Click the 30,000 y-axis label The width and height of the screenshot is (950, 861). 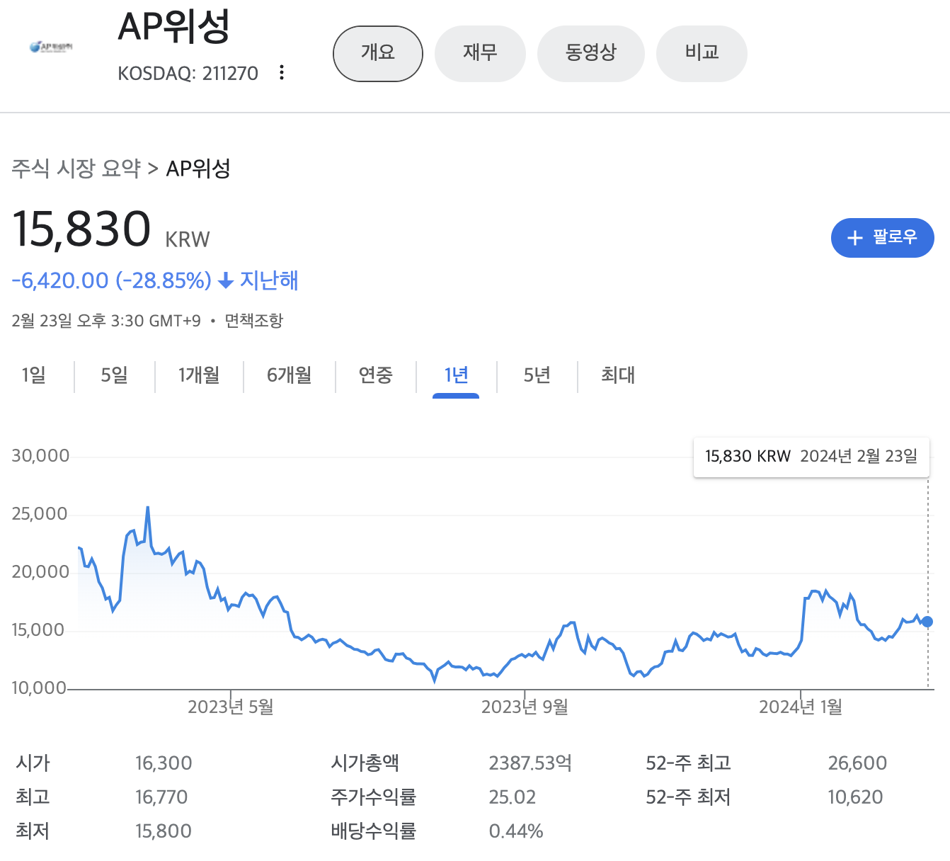click(x=40, y=456)
